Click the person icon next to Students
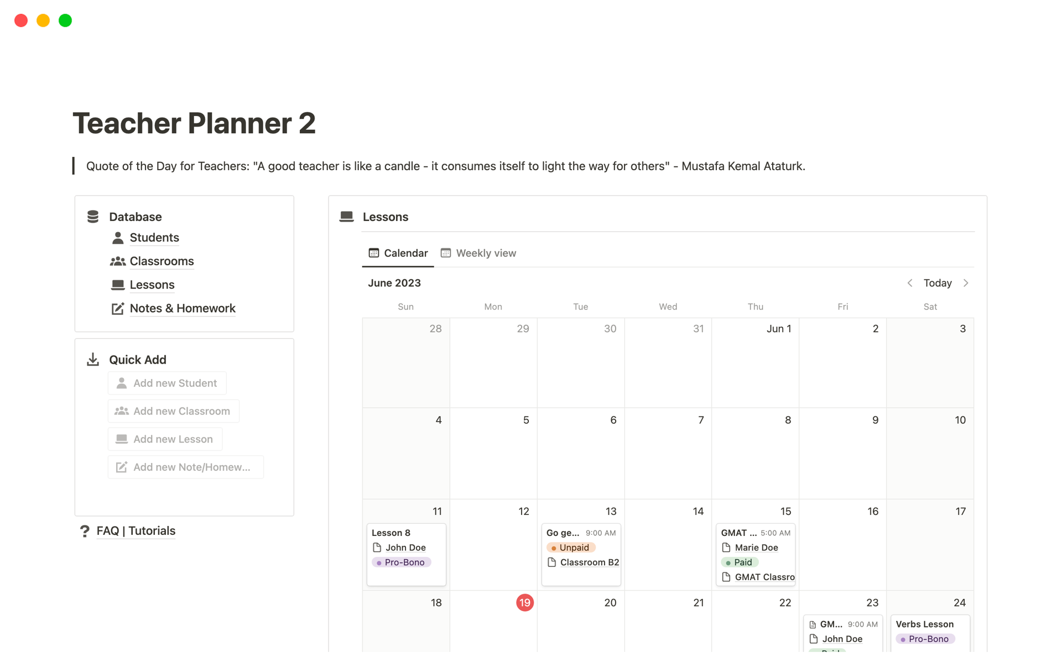1062x663 pixels. point(117,238)
